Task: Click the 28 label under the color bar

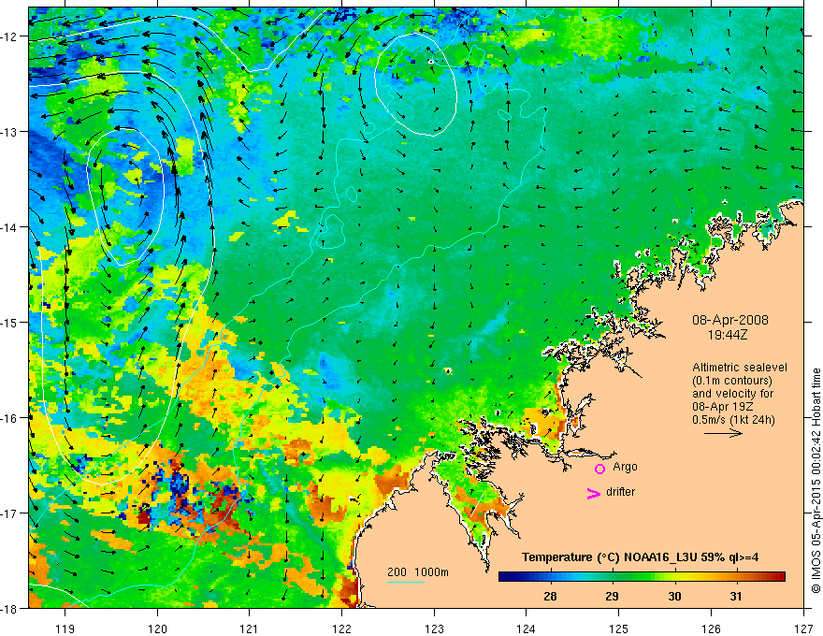Action: click(550, 596)
